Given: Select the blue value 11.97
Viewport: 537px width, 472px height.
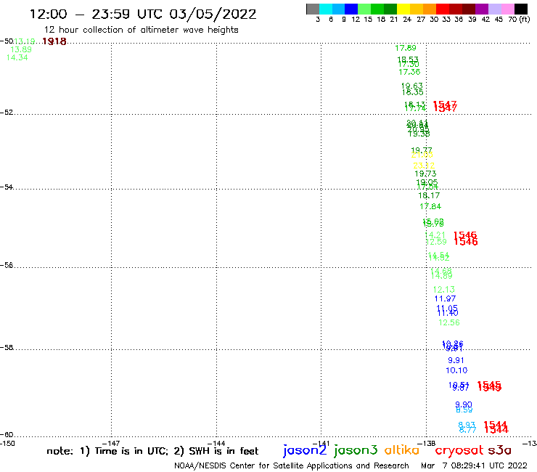Looking at the screenshot, I should [x=445, y=299].
